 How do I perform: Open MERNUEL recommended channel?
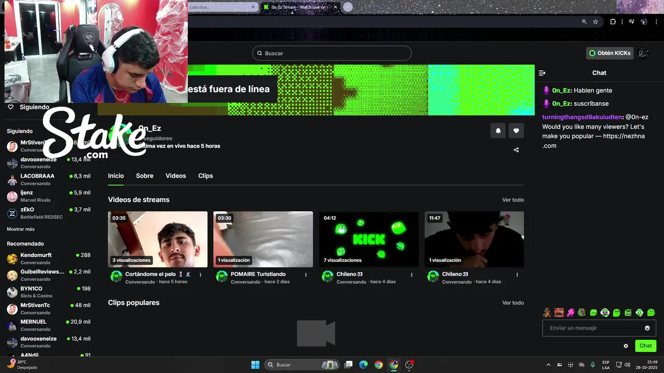point(49,325)
